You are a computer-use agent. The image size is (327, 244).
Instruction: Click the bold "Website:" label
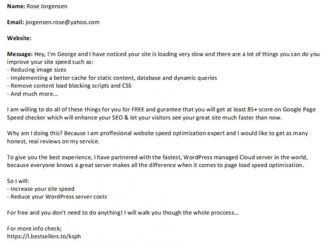pyautogui.click(x=19, y=38)
